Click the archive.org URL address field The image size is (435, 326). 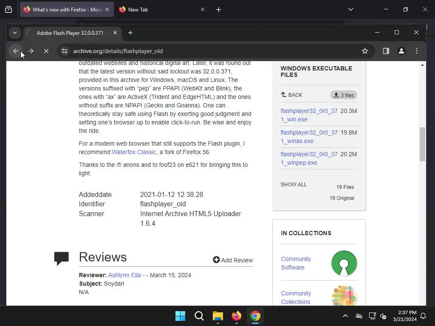(x=214, y=51)
